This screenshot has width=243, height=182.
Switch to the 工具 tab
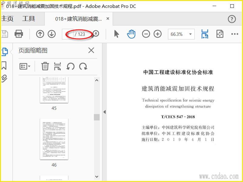[x=29, y=19]
